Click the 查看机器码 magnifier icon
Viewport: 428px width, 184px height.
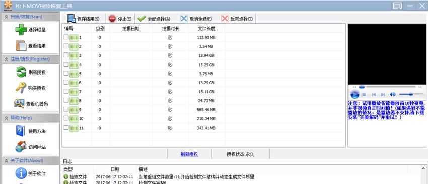(x=19, y=104)
